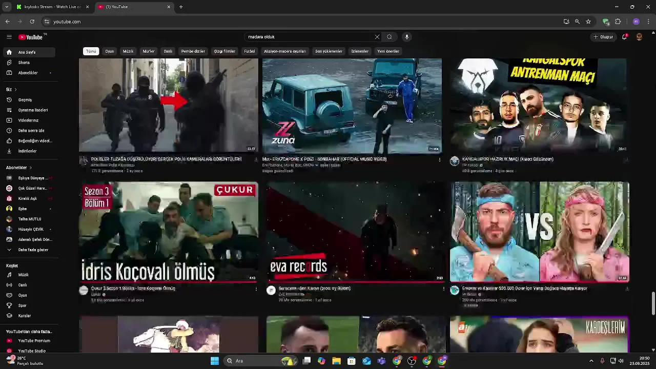Select the Oyun filter chip
This screenshot has width=656, height=369.
(110, 51)
